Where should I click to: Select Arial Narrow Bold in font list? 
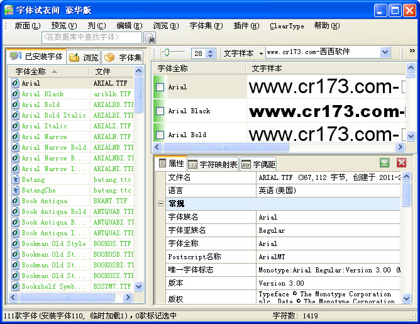[x=72, y=147]
